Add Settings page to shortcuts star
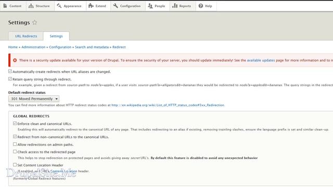This screenshot has width=333, height=187. (x=35, y=22)
